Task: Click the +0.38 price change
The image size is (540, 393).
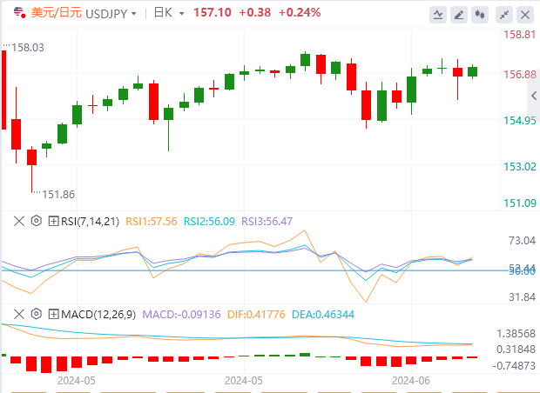Action: pyautogui.click(x=255, y=13)
